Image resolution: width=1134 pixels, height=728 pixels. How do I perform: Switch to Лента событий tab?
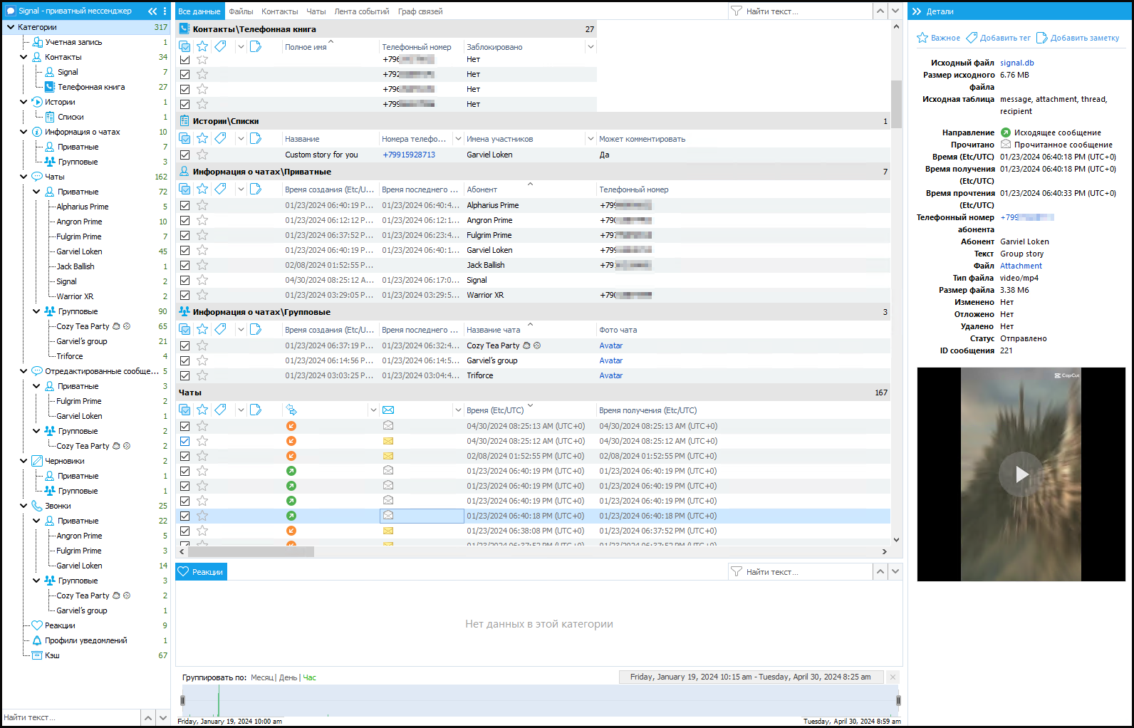click(x=362, y=11)
